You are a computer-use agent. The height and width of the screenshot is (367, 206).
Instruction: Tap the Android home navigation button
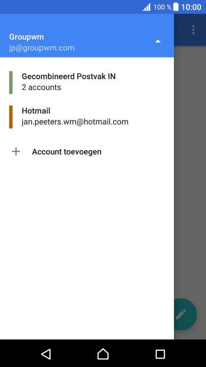point(103,354)
